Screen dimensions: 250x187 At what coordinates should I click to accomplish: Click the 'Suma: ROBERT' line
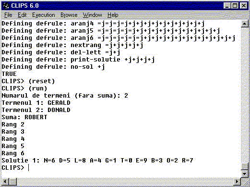pos(24,117)
